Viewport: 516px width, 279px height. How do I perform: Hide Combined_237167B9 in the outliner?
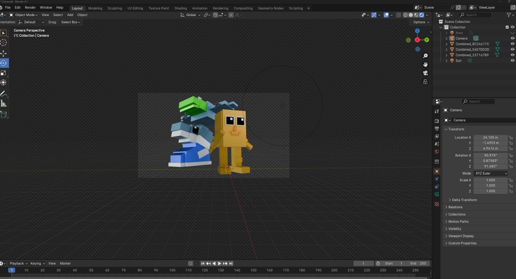(513, 55)
